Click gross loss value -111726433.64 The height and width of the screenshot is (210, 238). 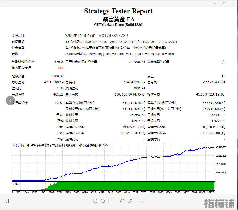[x=214, y=82]
